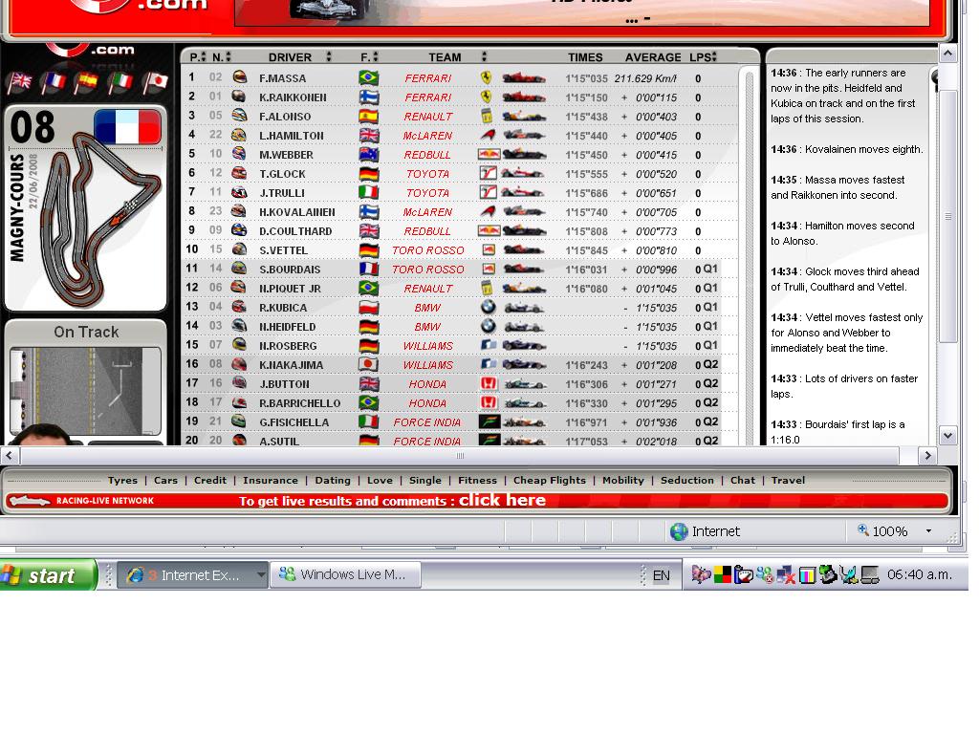Sort standings by position P. arrows
This screenshot has width=979, height=734.
(x=202, y=57)
